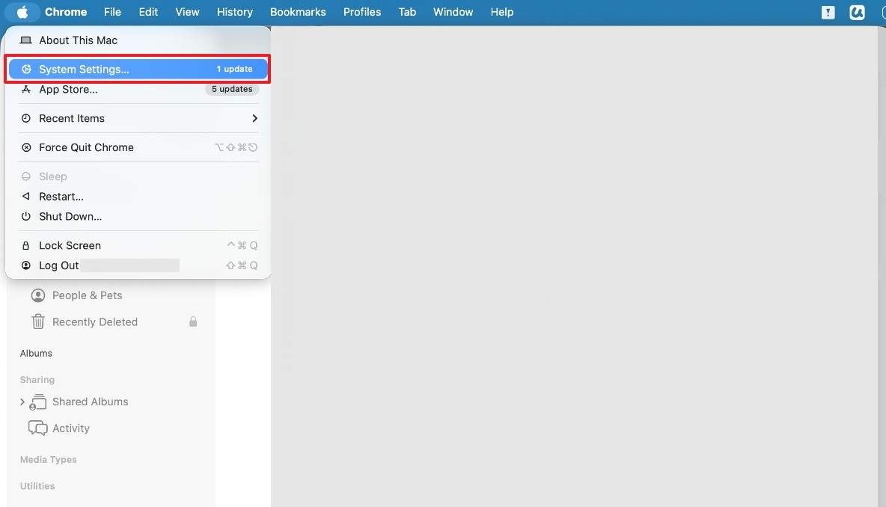Viewport: 886px width, 507px height.
Task: Click the Force Quit circled-x icon
Action: 26,147
